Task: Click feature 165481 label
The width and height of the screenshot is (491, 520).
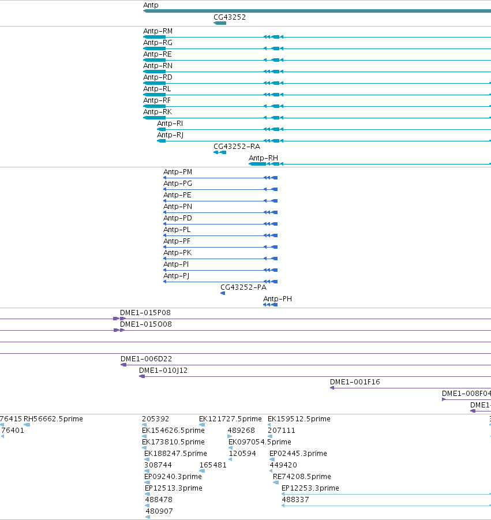Action: coord(213,465)
